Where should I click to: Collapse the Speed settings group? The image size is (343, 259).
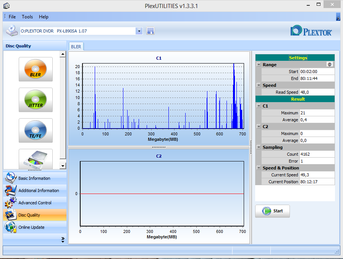(259, 85)
